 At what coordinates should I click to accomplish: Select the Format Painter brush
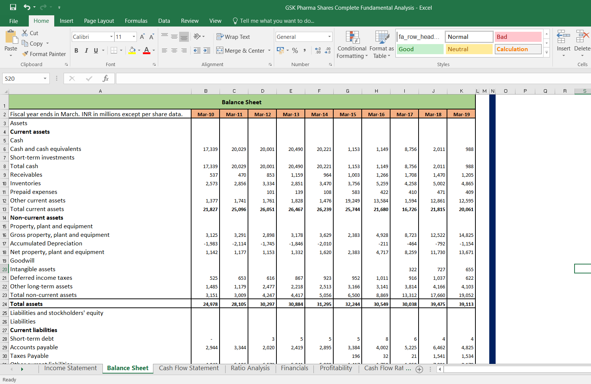click(x=25, y=54)
